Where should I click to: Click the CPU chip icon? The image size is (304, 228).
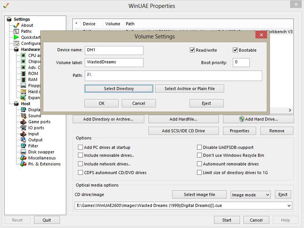click(x=23, y=55)
